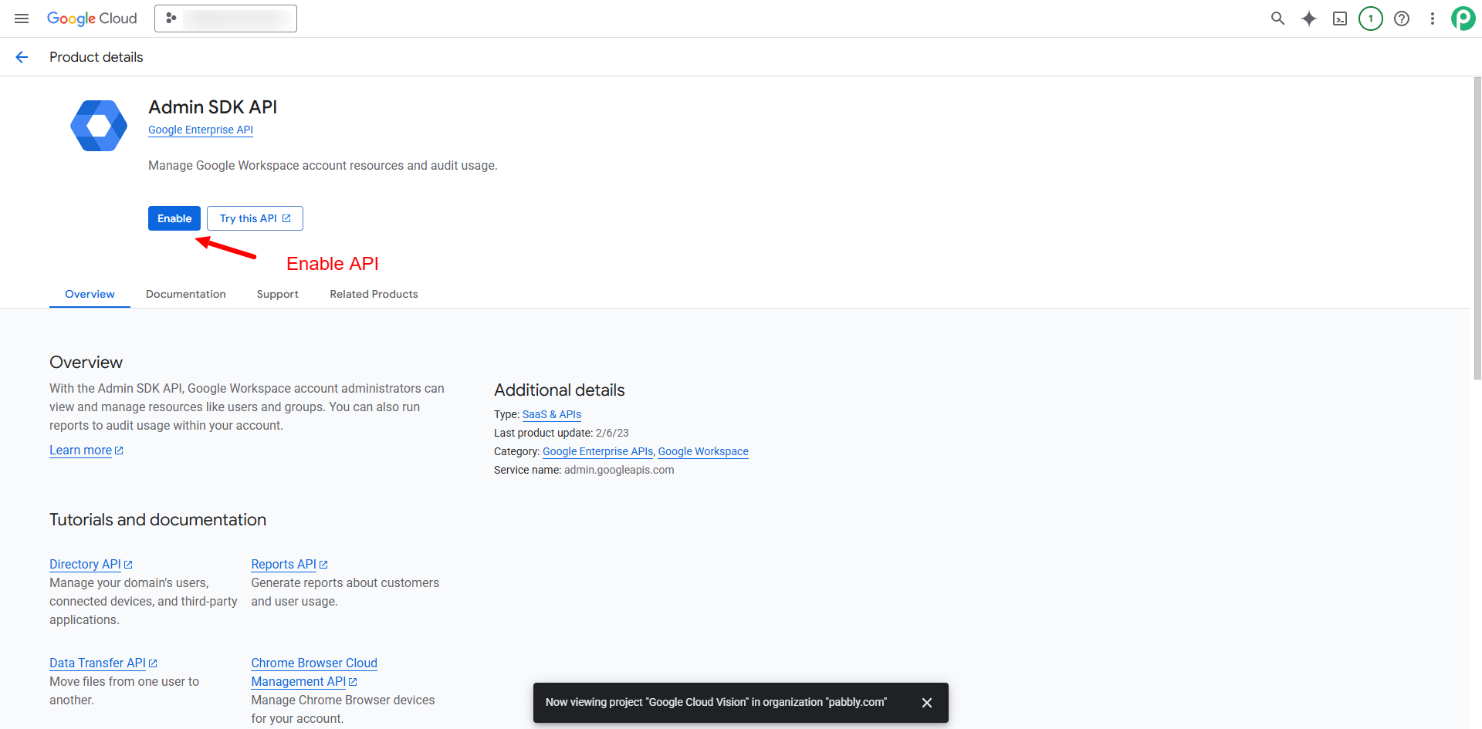Screen dimensions: 1482x729
Task: Open the Google Enterprise API link under the title
Action: (201, 130)
